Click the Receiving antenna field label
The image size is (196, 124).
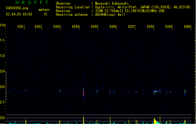point(72,15)
